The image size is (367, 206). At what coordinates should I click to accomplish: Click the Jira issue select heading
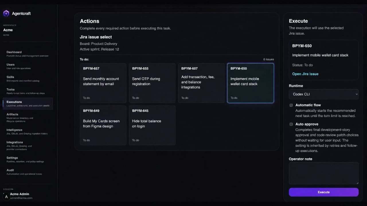click(x=96, y=37)
